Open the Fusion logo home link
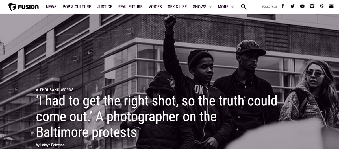This screenshot has height=149, width=339. 24,7
